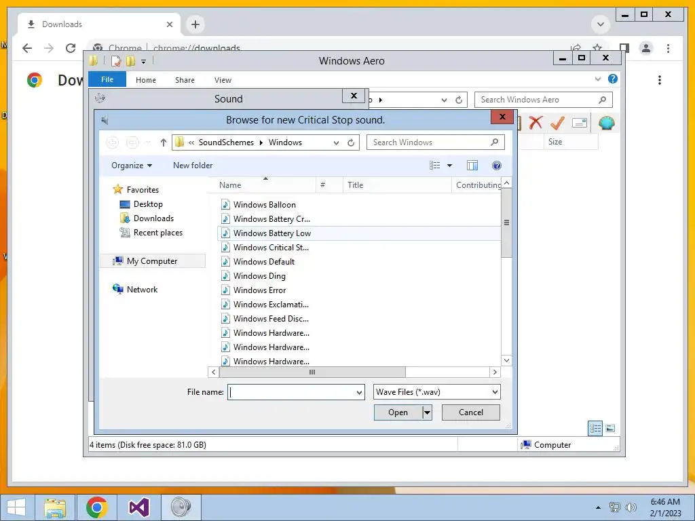
Task: Click the vertical scrollbar down arrow
Action: pos(506,360)
